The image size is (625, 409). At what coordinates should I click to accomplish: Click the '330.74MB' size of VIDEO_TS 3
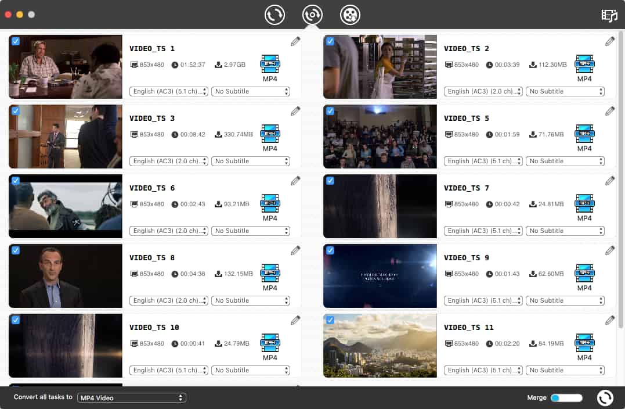point(239,134)
